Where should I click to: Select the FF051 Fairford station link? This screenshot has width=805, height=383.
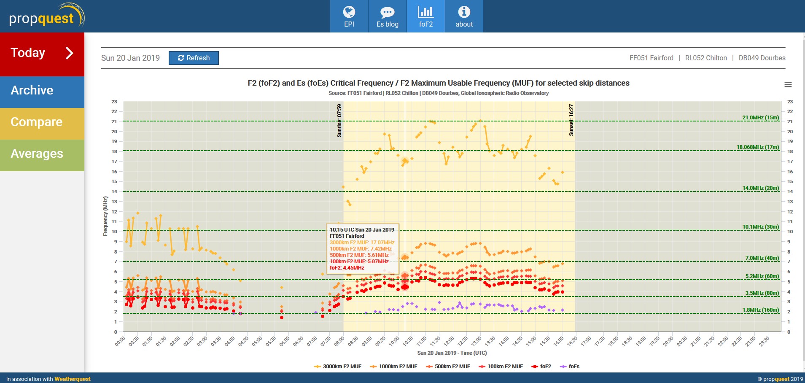[651, 58]
